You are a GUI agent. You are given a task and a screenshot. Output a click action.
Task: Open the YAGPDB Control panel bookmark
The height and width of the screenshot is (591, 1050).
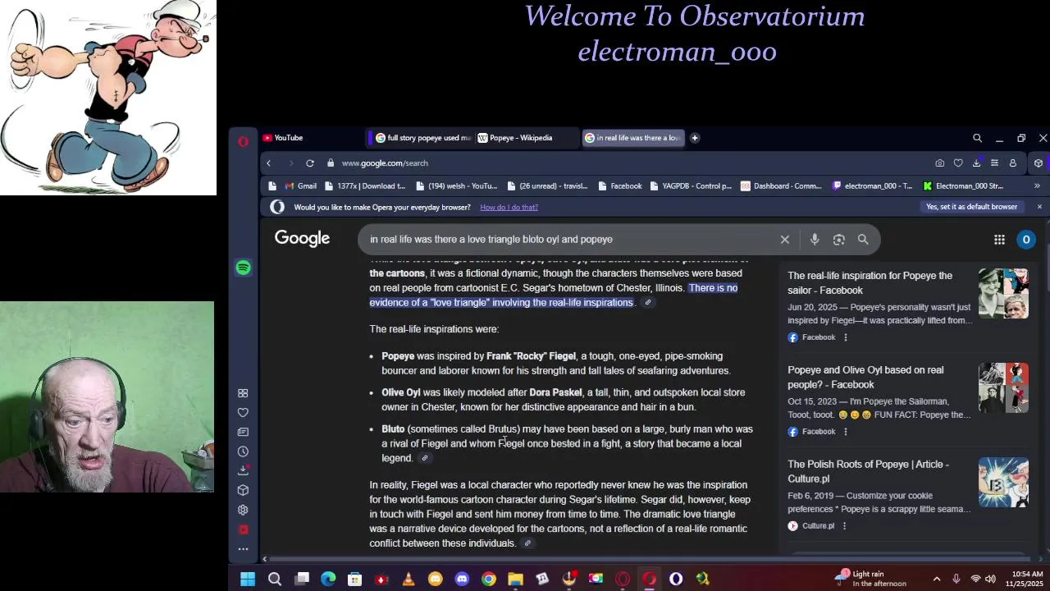click(x=690, y=186)
